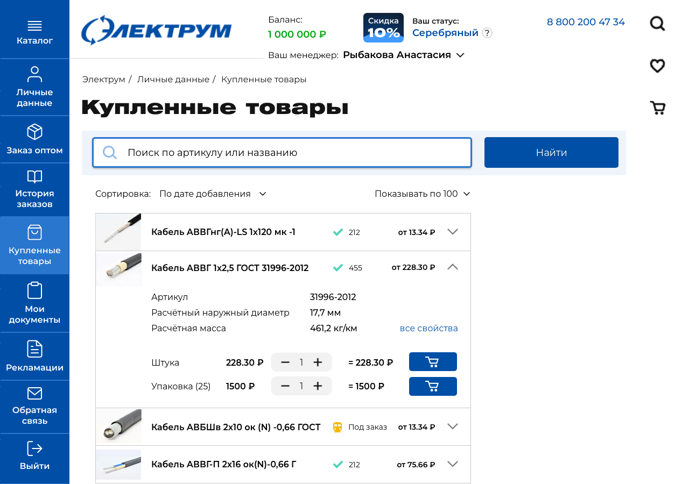Click the status help question mark icon
This screenshot has width=689, height=484.
tap(487, 33)
